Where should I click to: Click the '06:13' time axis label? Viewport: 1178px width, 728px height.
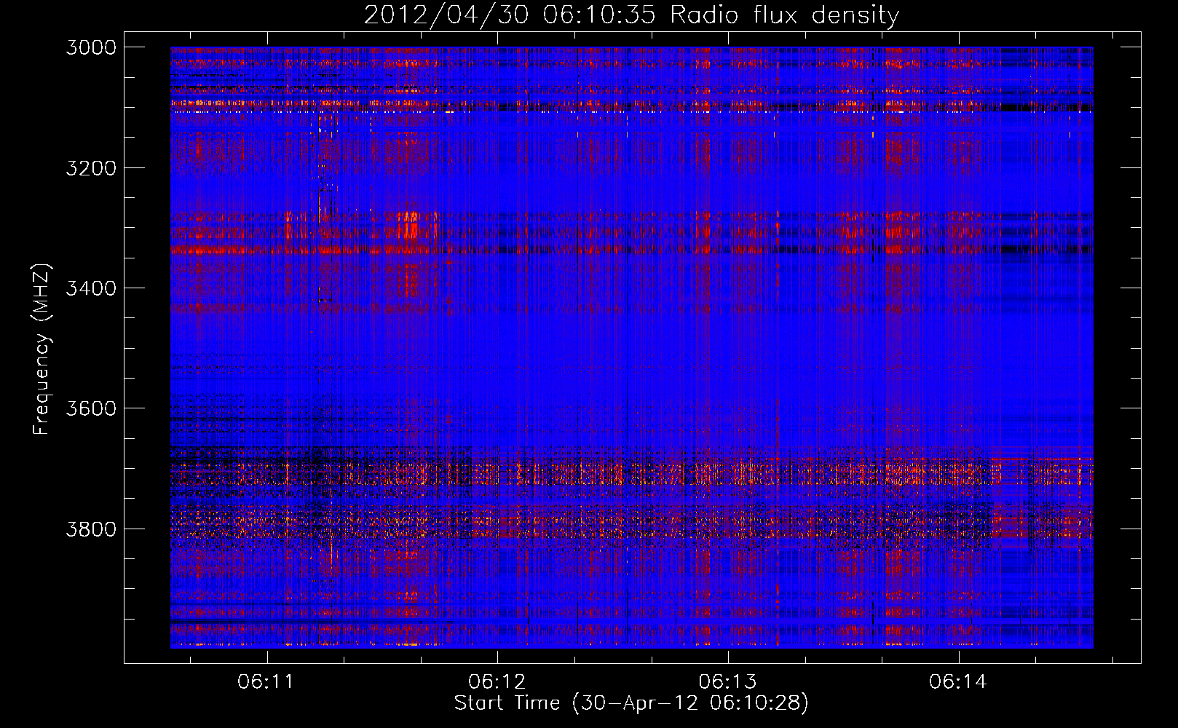pos(727,682)
